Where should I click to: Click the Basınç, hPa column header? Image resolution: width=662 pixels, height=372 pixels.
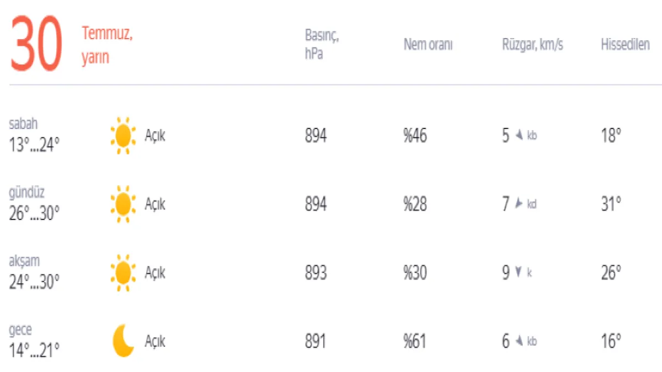click(x=322, y=45)
